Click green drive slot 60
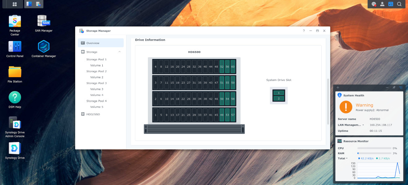 pyautogui.click(x=233, y=67)
